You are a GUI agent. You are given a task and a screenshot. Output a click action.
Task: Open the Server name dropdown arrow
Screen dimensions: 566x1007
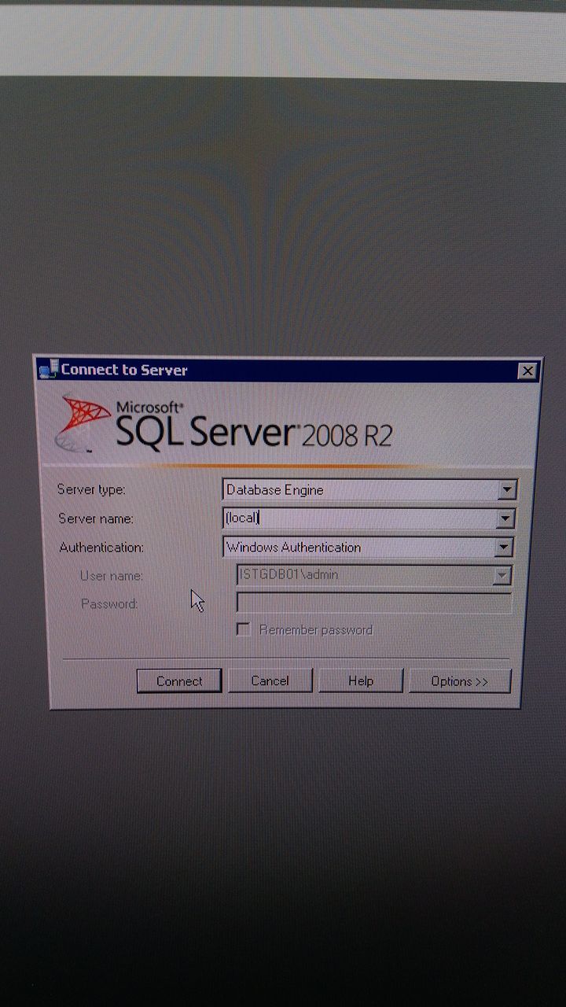pos(506,518)
